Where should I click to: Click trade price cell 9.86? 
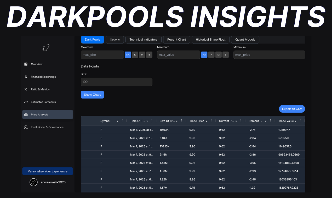(x=192, y=180)
